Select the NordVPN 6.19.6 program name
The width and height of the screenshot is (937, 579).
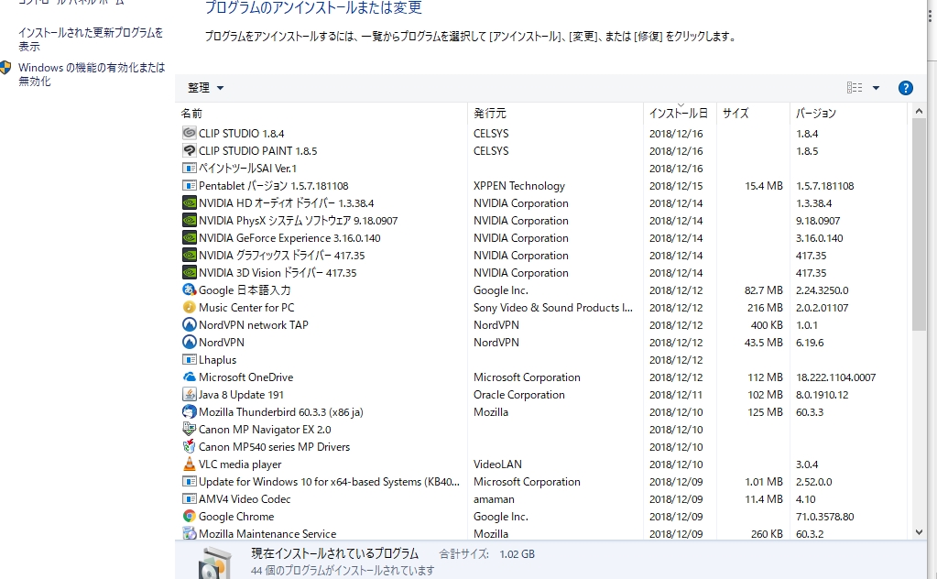click(221, 343)
